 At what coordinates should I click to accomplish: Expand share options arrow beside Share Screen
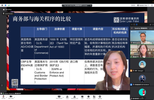tap(63, 97)
